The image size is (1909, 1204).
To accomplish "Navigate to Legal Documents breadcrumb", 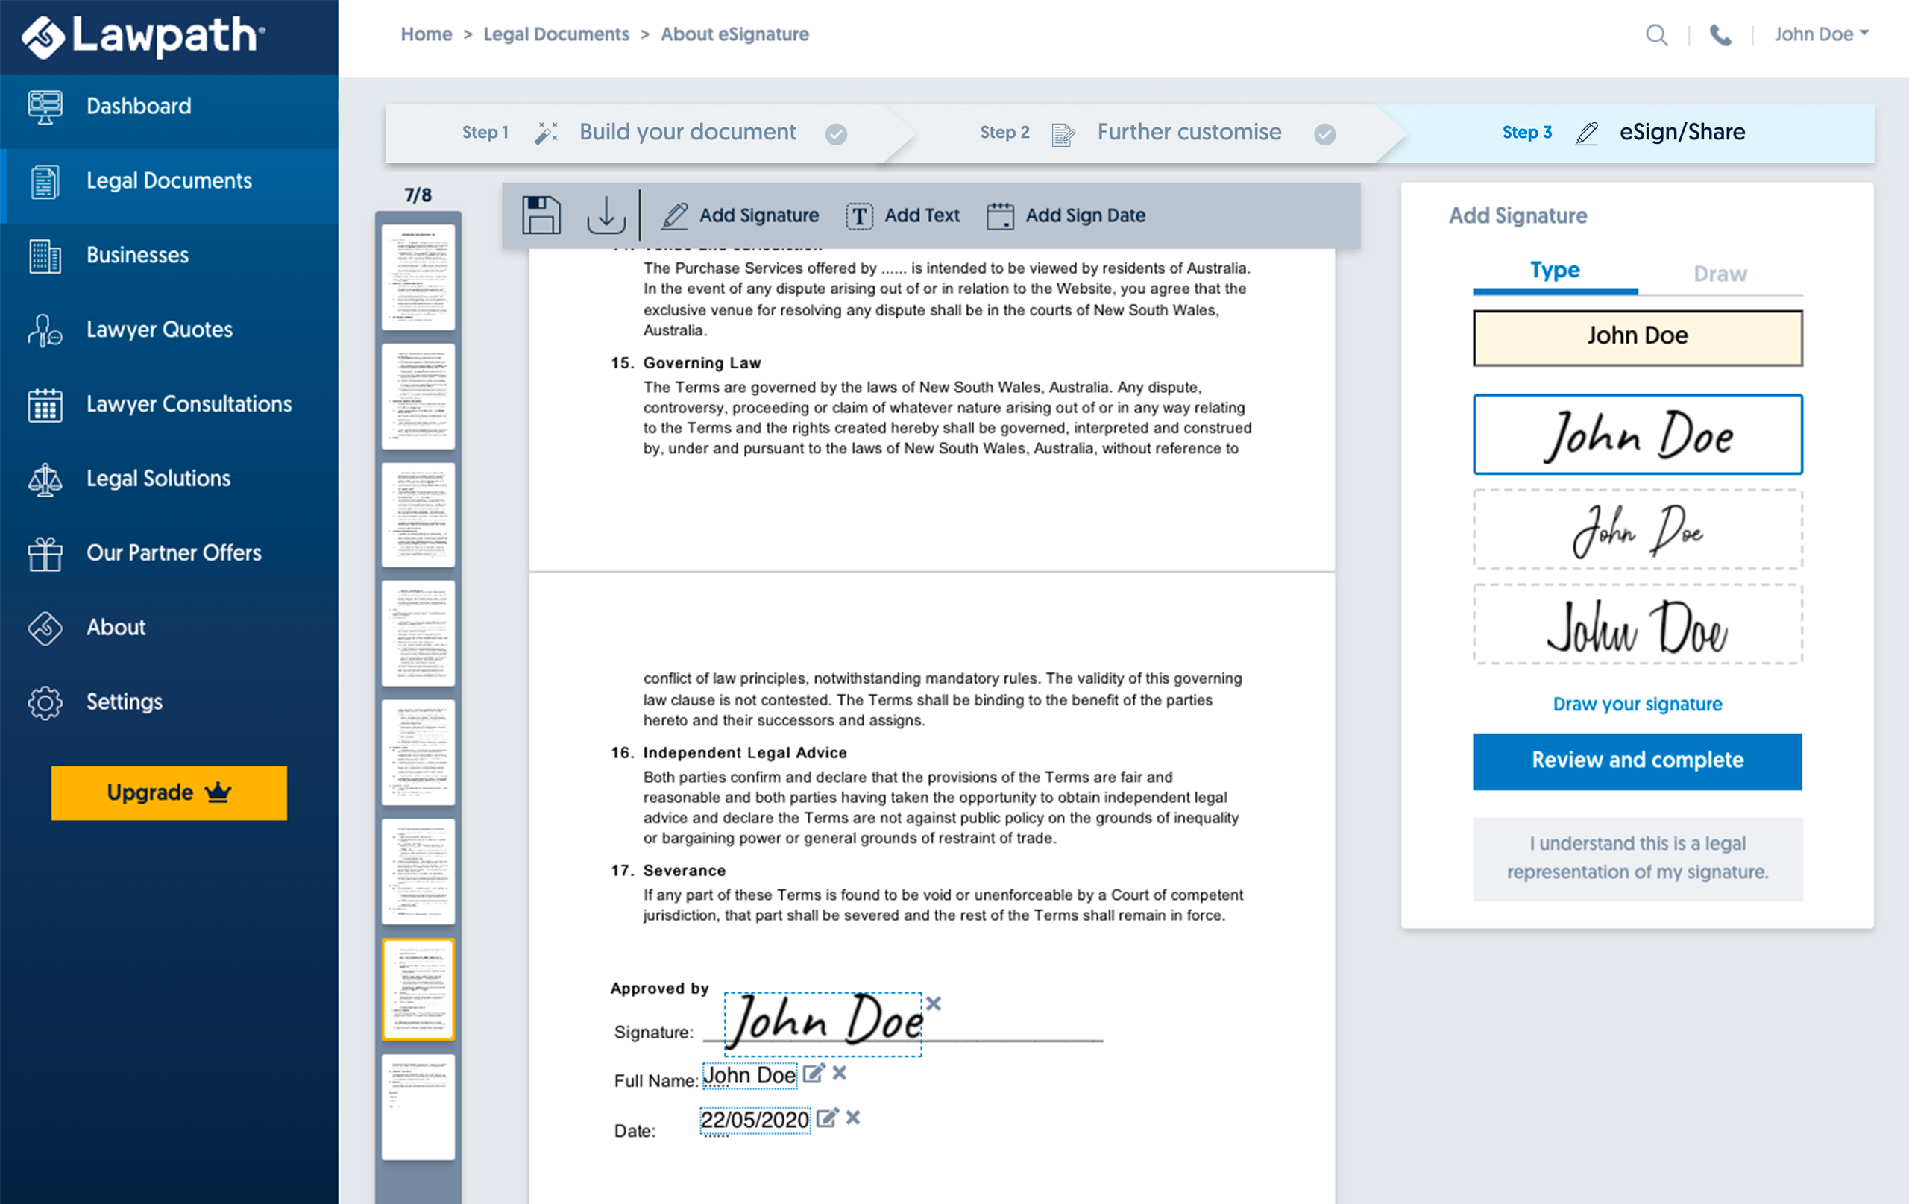I will [556, 34].
